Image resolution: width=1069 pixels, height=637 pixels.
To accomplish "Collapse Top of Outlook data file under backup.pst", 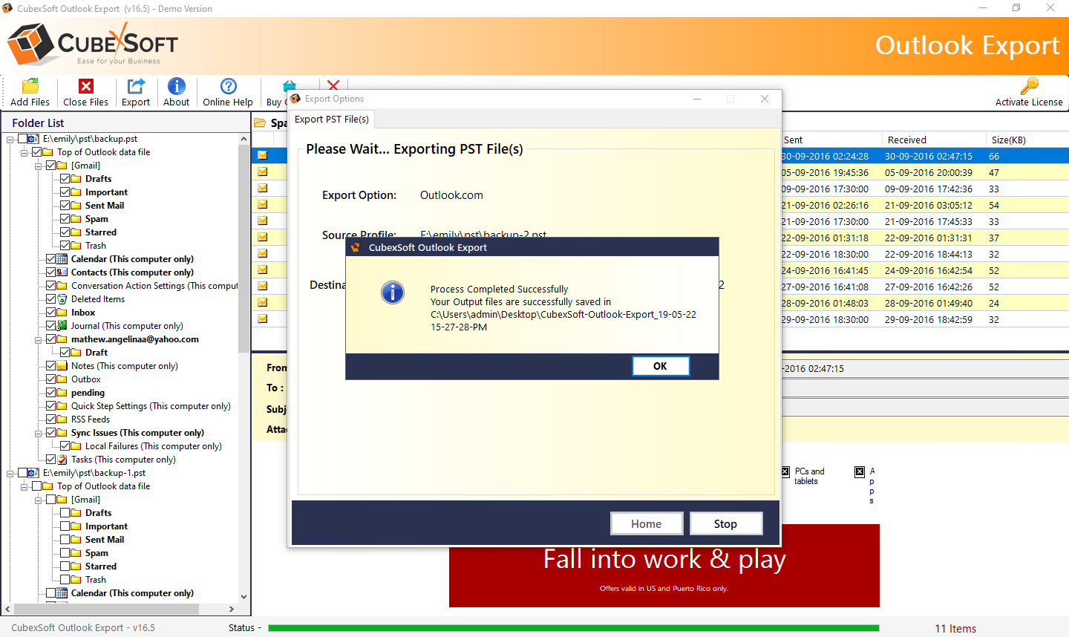I will tap(24, 152).
